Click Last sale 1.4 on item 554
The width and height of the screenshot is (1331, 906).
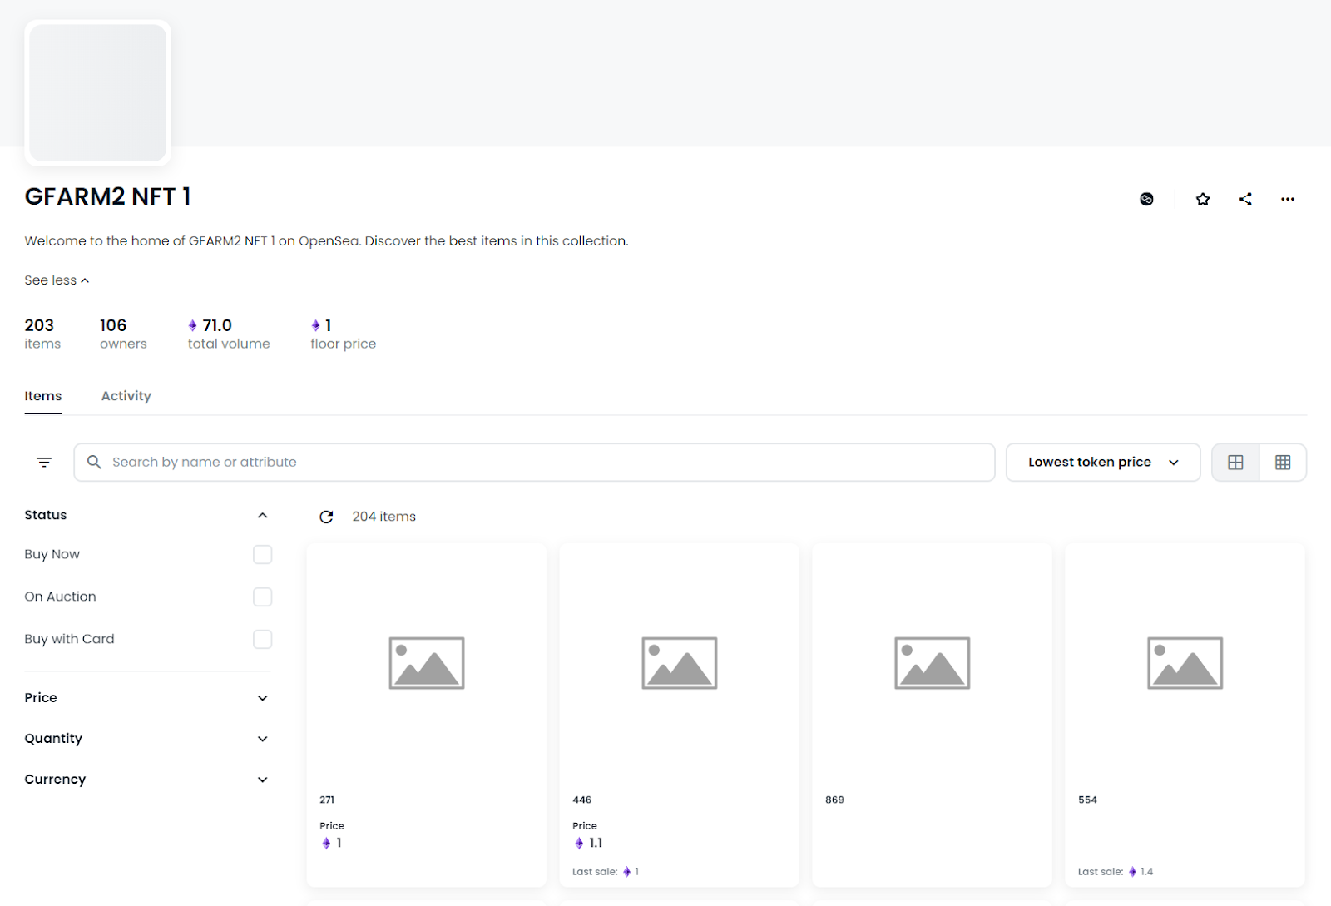coord(1116,872)
